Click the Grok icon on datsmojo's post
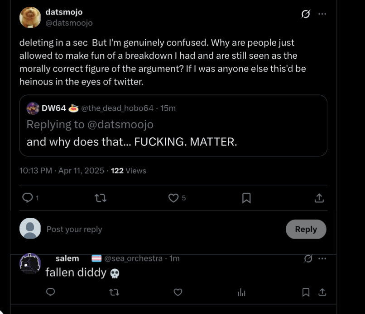The height and width of the screenshot is (314, 365). (x=306, y=14)
